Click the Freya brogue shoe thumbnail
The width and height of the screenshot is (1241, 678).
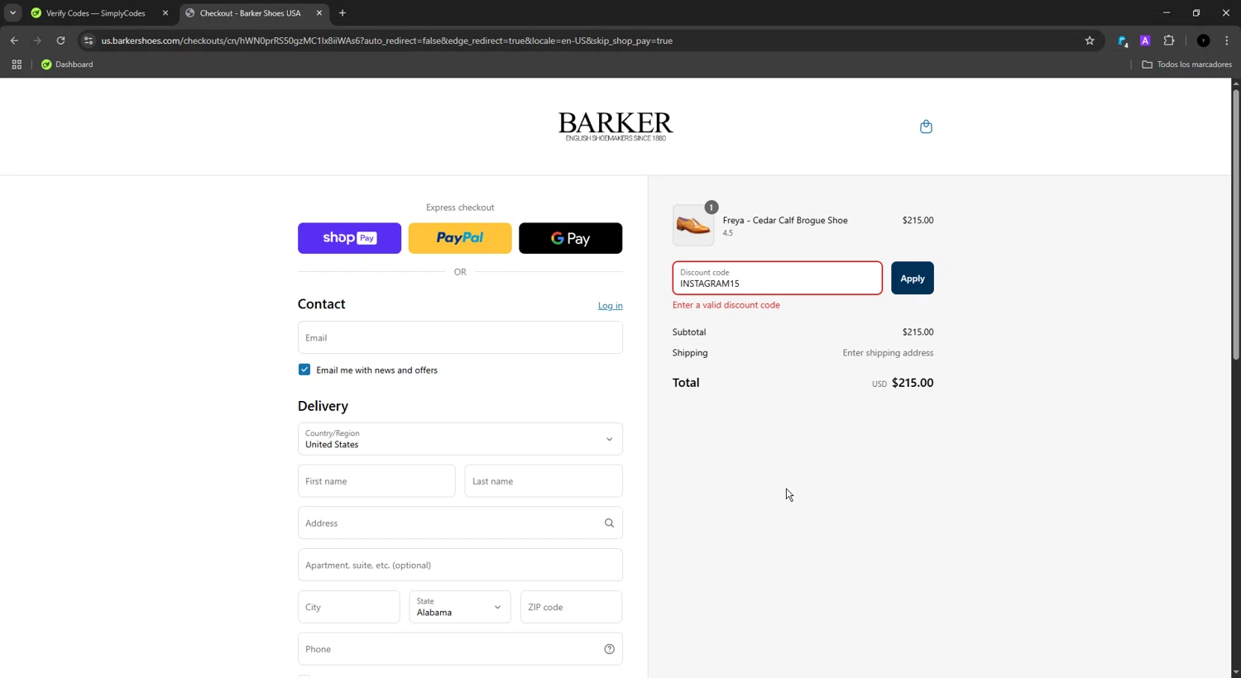point(693,225)
